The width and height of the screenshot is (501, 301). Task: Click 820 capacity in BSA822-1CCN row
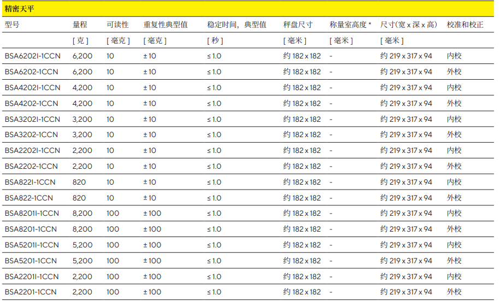tap(79, 198)
